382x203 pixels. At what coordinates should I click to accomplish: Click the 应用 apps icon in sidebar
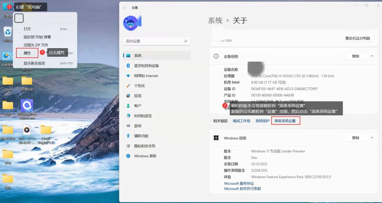point(128,96)
